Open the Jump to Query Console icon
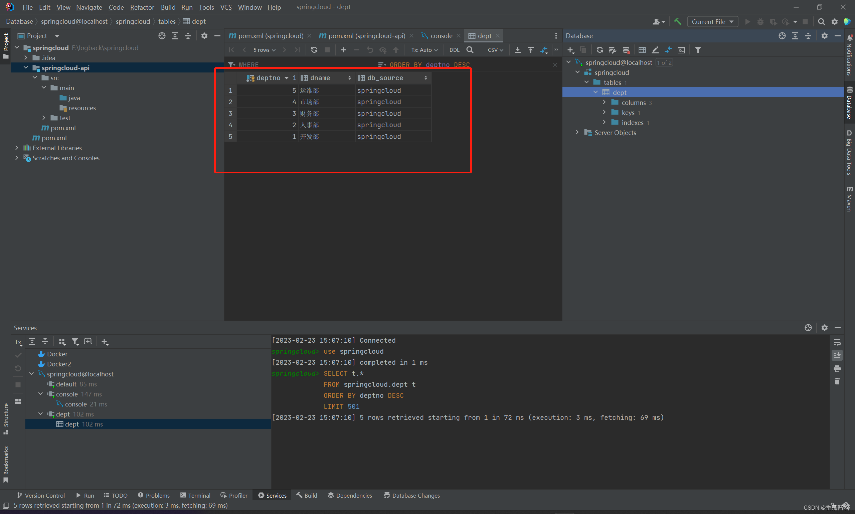 coord(681,50)
